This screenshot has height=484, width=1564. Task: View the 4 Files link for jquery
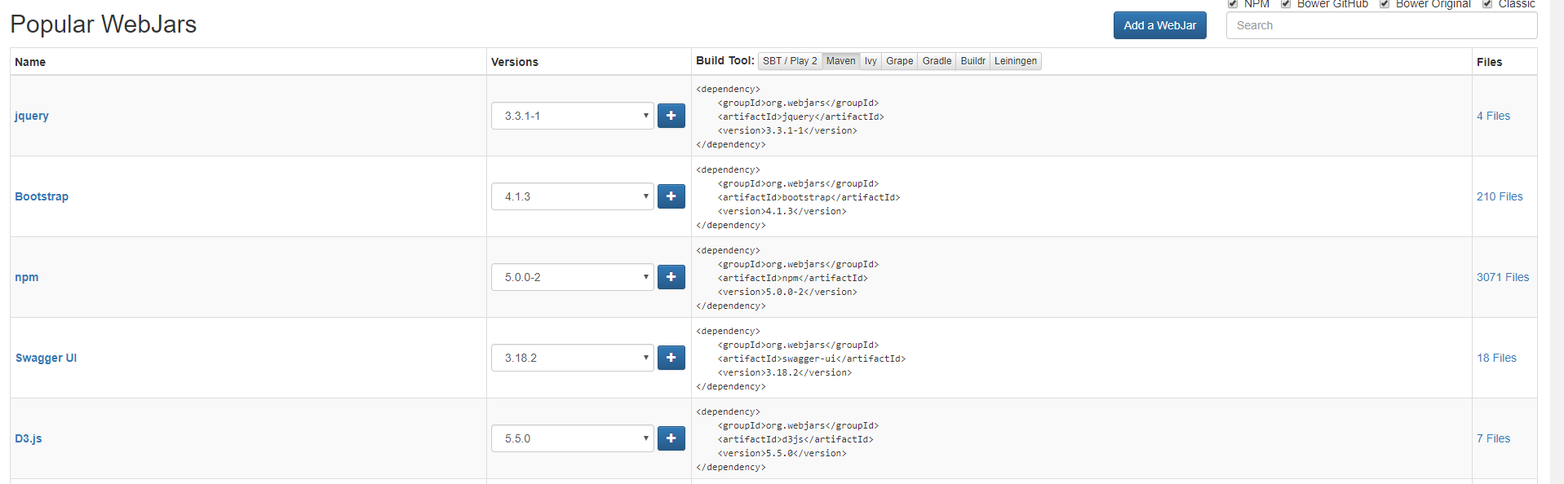(x=1493, y=116)
